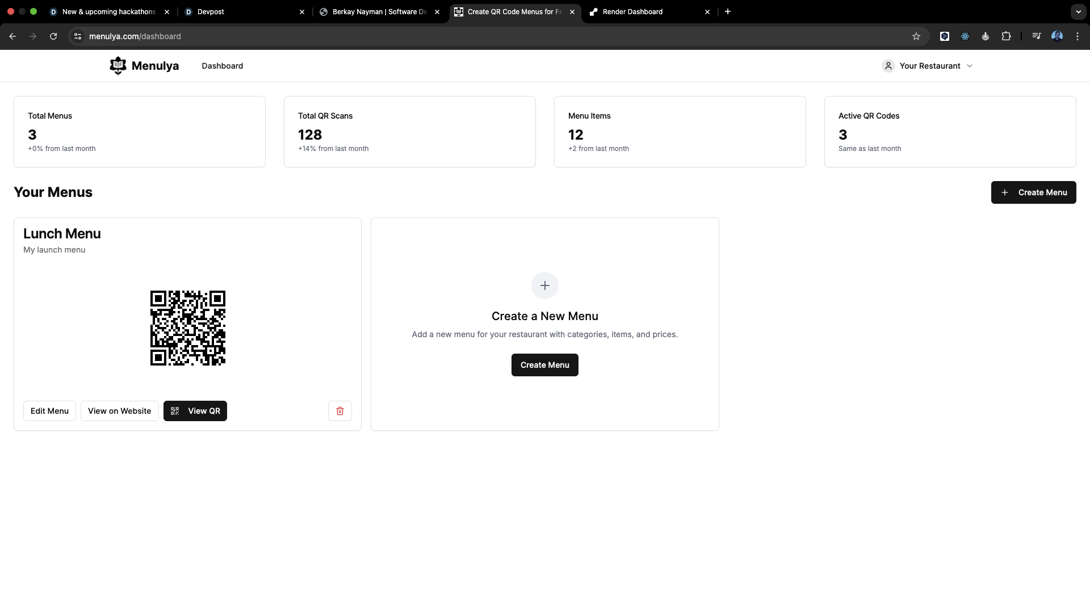Bookmark this page with star icon
The image size is (1090, 613).
pos(916,36)
